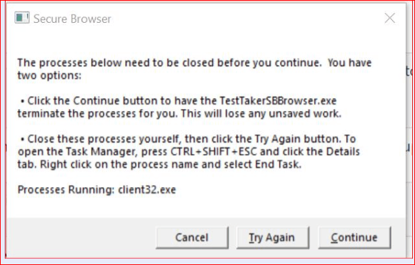
Task: Click the Secure Browser title bar icon
Action: pos(22,18)
